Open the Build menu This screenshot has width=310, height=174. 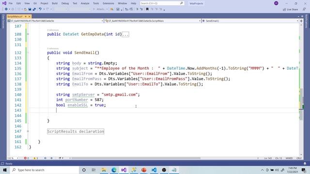(x=55, y=3)
